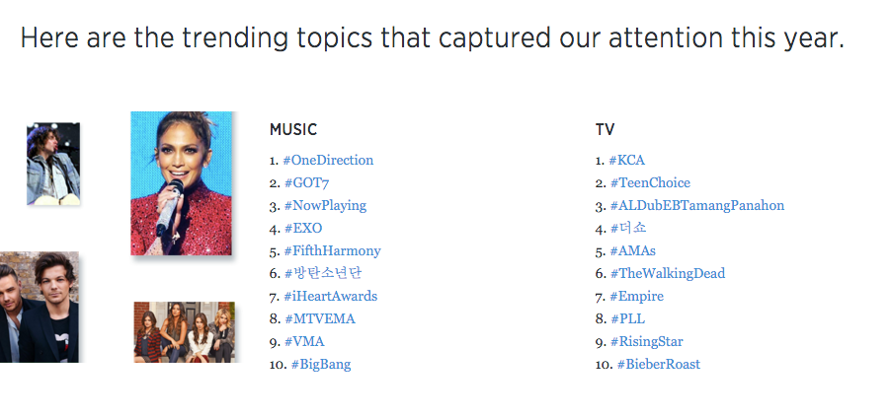Viewport: 891px width, 418px height.
Task: Click the #iHeartAwards link
Action: point(330,296)
